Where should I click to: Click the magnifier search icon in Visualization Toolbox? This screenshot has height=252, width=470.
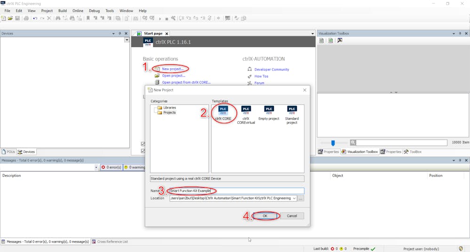coord(353,142)
